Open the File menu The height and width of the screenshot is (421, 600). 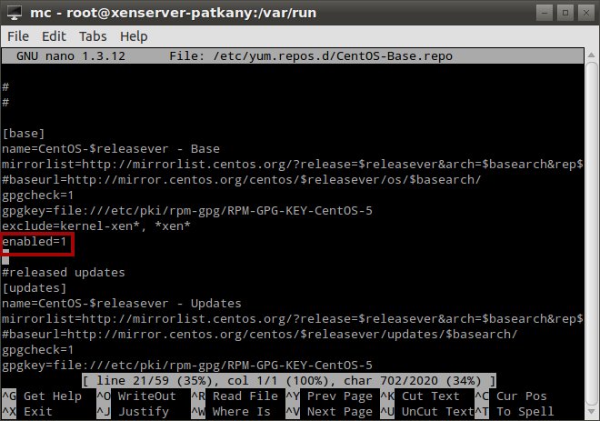tap(18, 36)
